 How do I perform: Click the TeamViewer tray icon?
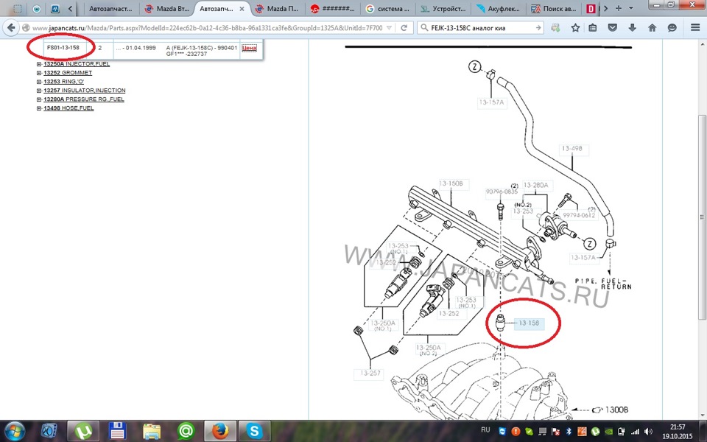[x=502, y=431]
